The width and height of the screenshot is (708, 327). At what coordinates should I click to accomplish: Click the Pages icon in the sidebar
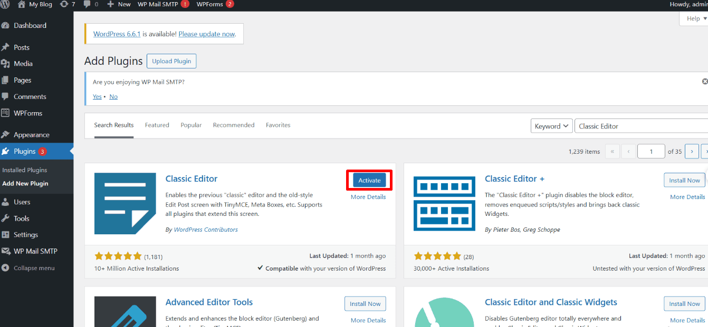(x=5, y=80)
